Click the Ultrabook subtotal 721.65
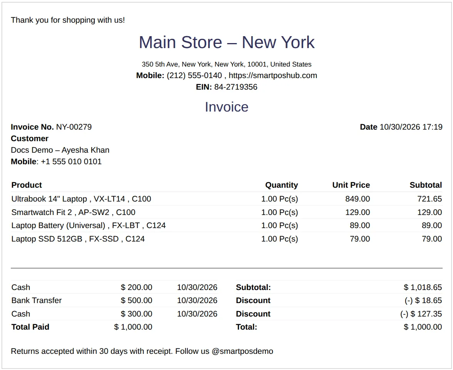The width and height of the screenshot is (453, 370). (x=430, y=199)
